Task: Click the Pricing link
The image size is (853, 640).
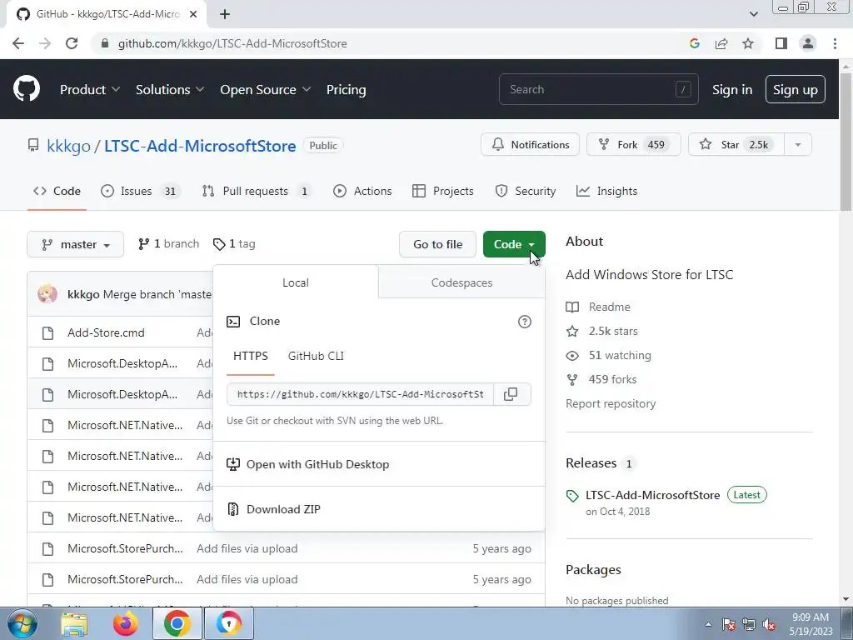Action: coord(346,90)
